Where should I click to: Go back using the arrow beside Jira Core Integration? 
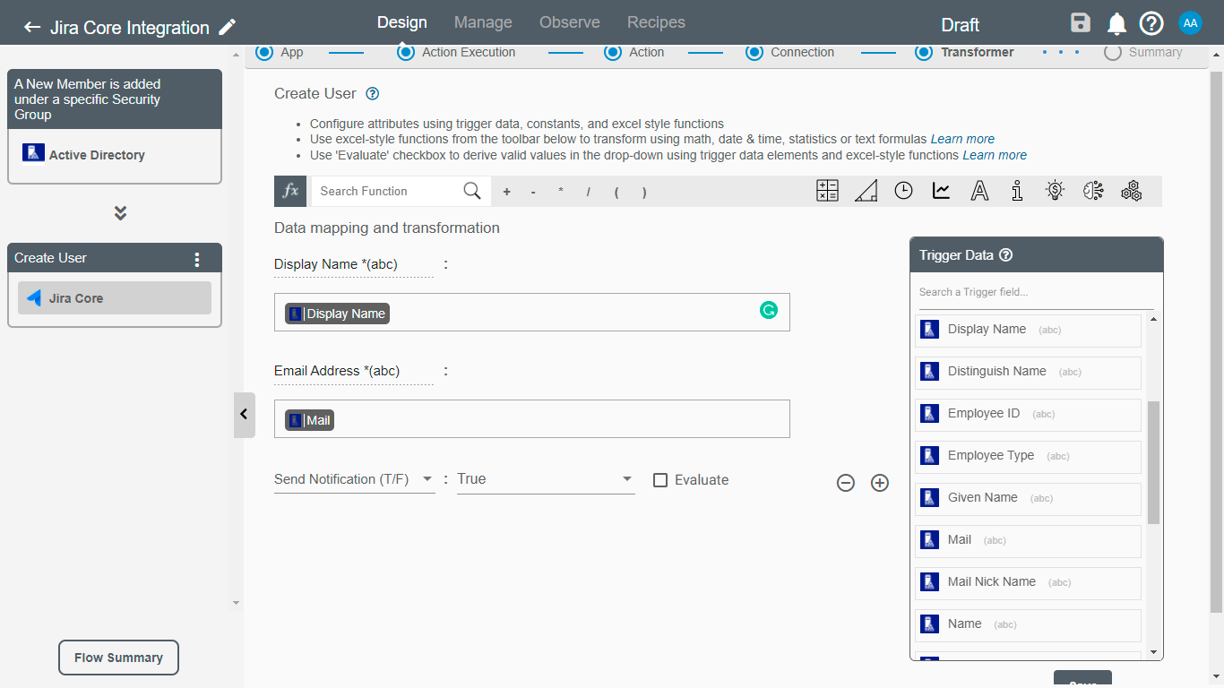pyautogui.click(x=32, y=27)
